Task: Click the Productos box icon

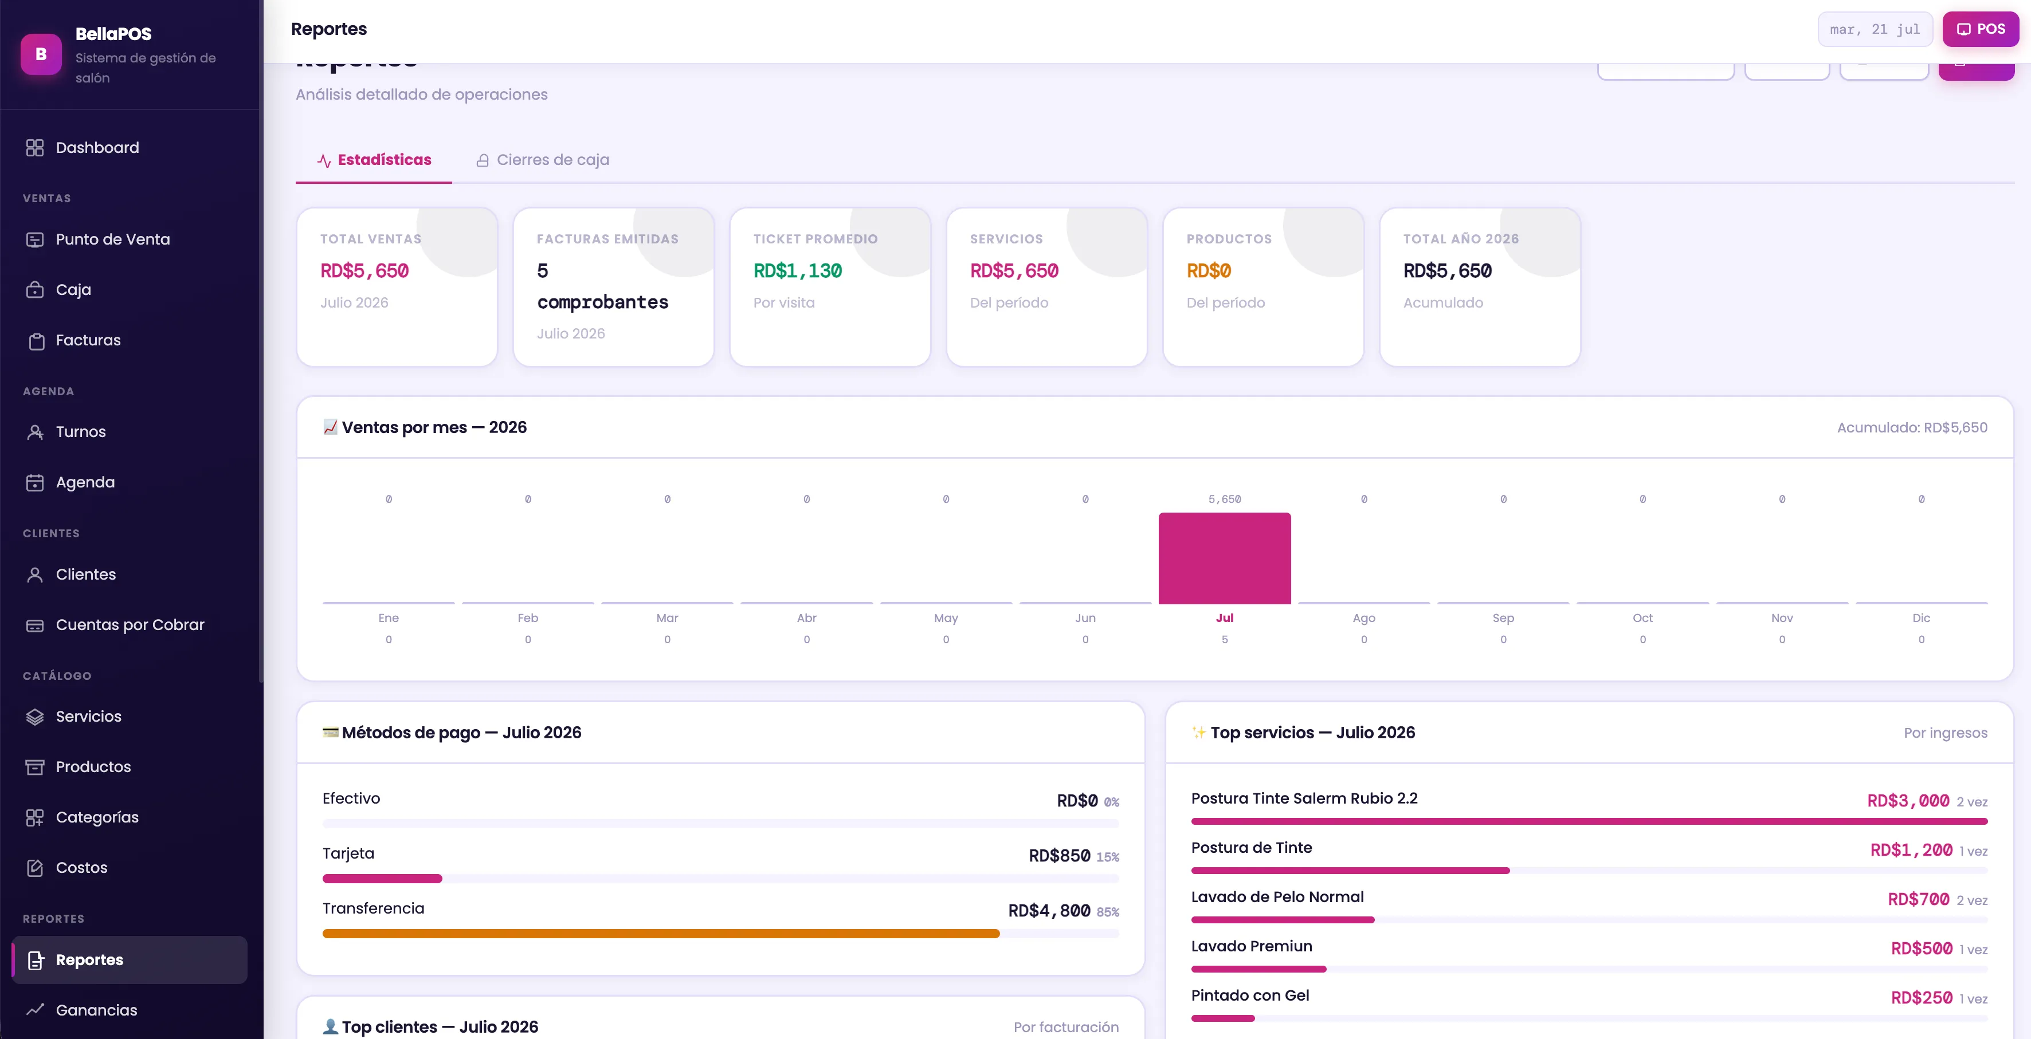Action: tap(35, 768)
